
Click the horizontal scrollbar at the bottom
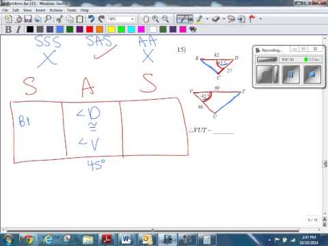(152, 230)
